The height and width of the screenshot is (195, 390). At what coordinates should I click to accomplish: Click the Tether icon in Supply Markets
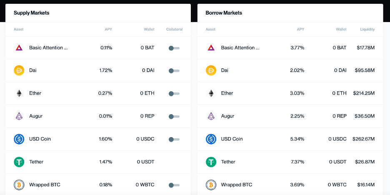tap(19, 162)
